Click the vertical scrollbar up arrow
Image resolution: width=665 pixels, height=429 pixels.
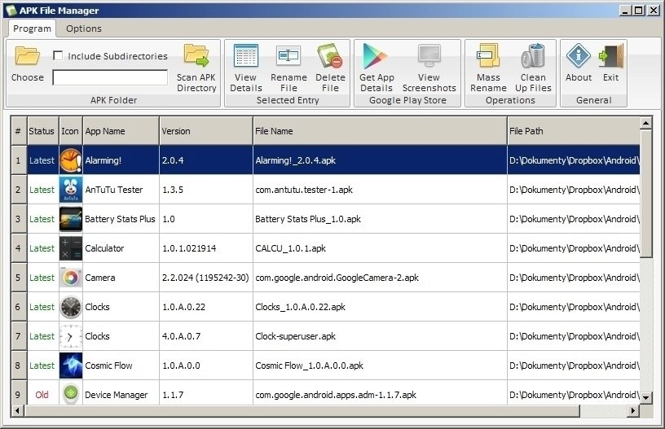point(646,123)
